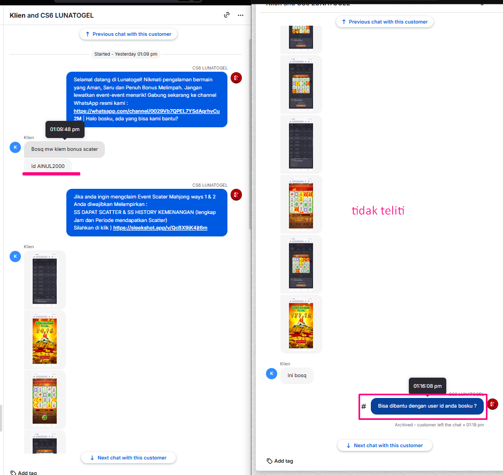The height and width of the screenshot is (475, 503).
Task: Click Add tag in left window
Action: click(x=24, y=473)
